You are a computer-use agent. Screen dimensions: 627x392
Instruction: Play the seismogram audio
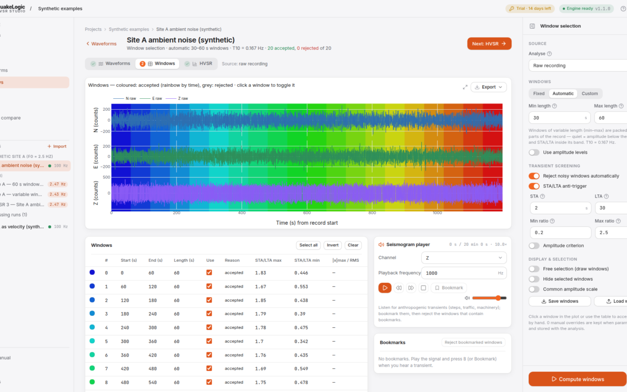click(x=385, y=287)
